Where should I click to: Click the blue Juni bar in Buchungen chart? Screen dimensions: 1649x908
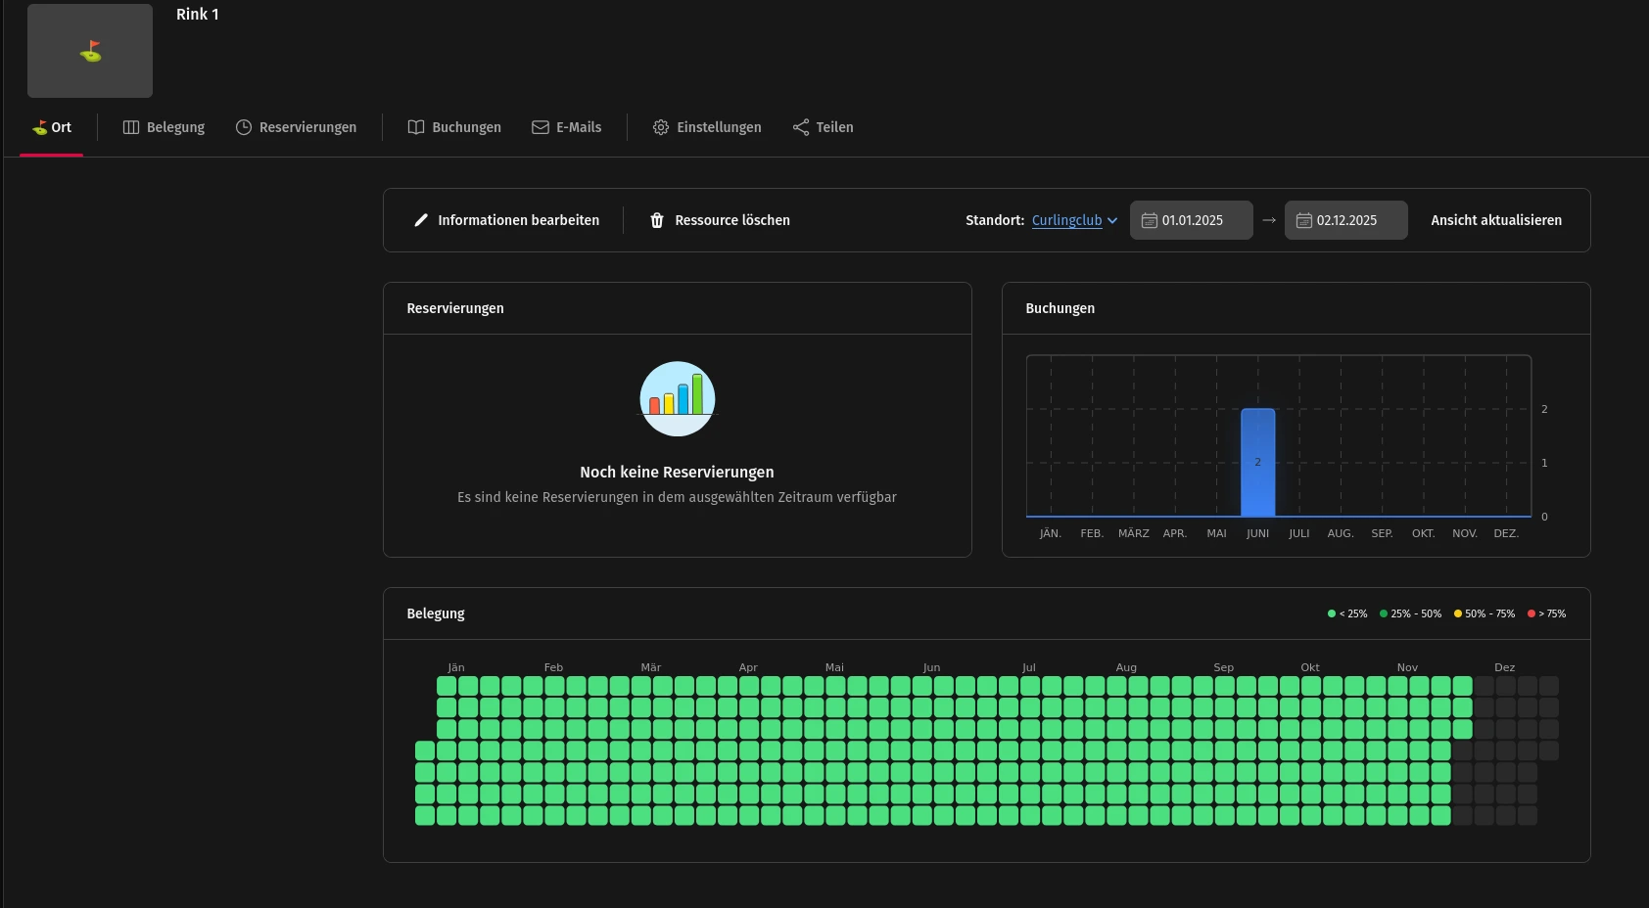1257,462
